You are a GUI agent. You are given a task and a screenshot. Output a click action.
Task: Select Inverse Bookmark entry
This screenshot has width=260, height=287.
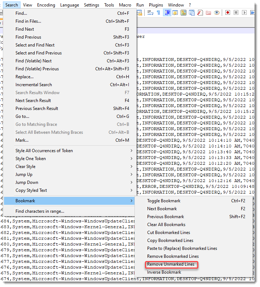[x=164, y=272]
